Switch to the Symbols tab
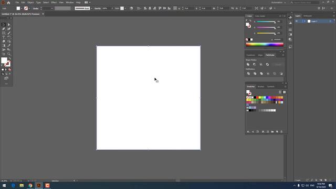Viewport: 336px width, 189px height. click(271, 87)
